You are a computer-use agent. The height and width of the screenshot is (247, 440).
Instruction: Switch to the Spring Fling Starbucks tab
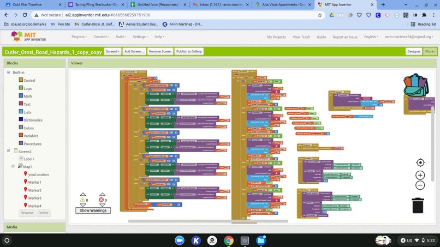click(x=96, y=4)
